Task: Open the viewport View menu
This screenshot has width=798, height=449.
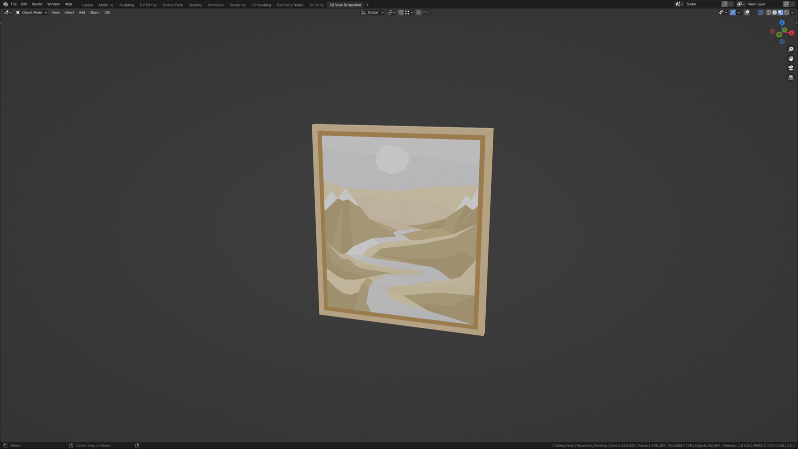Action: click(56, 12)
